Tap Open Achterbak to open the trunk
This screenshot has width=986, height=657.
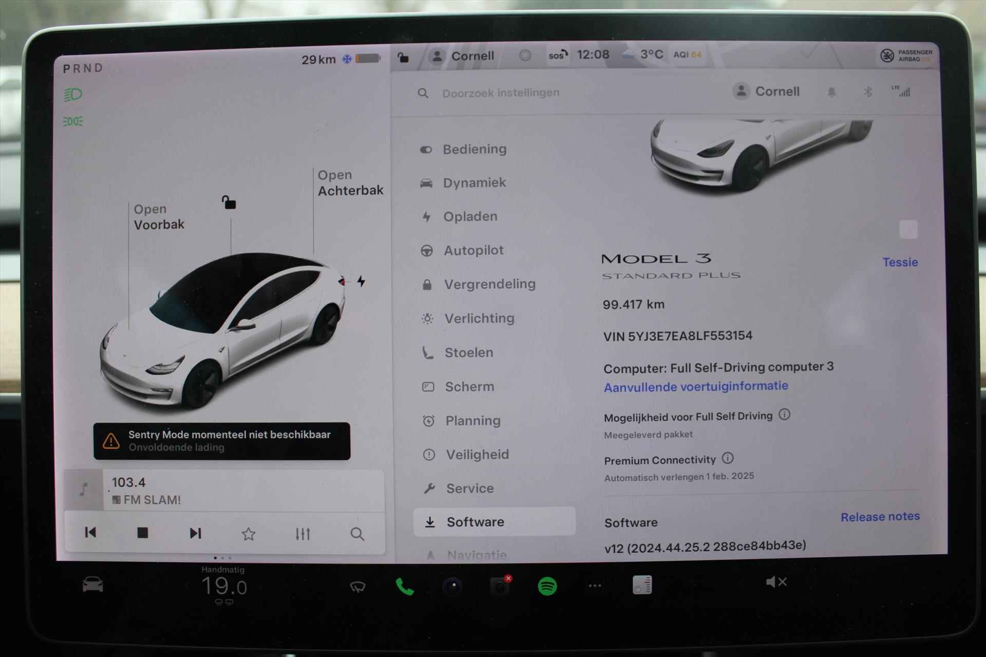350,183
